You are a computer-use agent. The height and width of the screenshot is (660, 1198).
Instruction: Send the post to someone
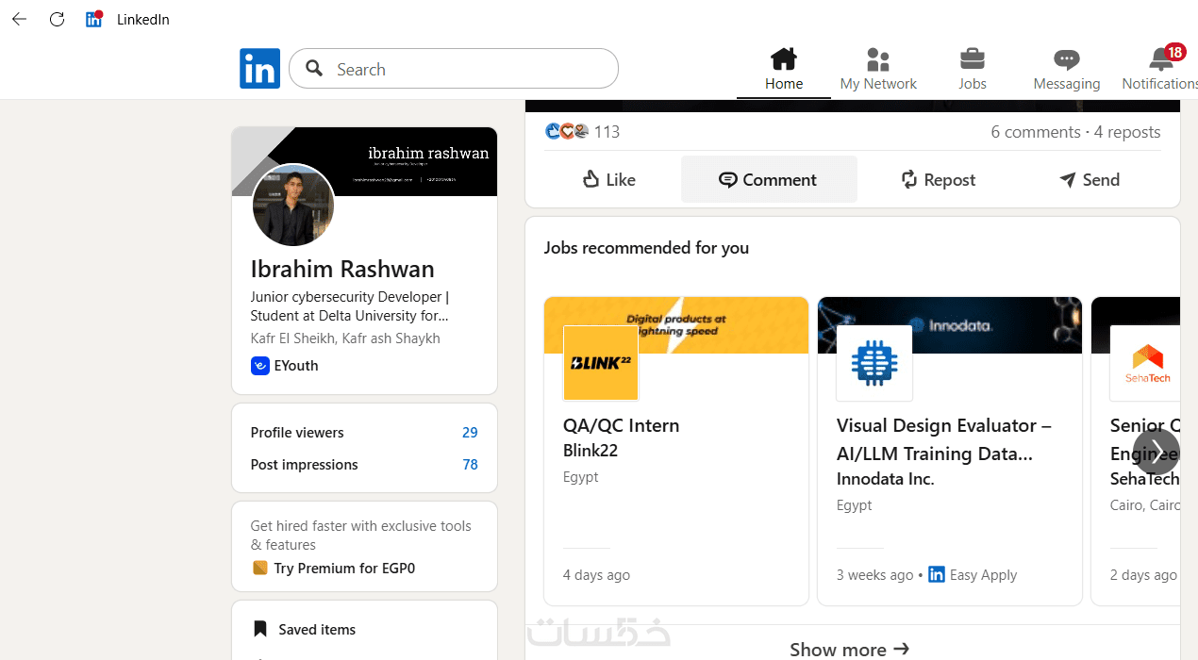[x=1089, y=179]
